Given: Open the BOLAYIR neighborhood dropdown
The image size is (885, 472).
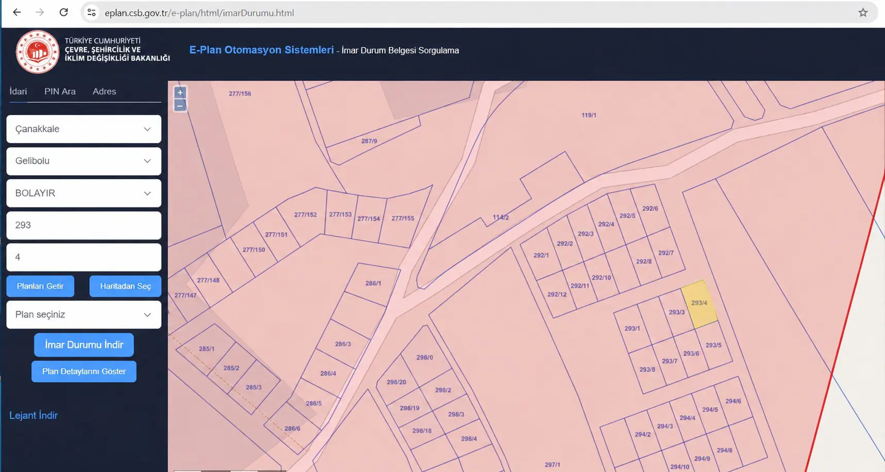Looking at the screenshot, I should tap(84, 193).
